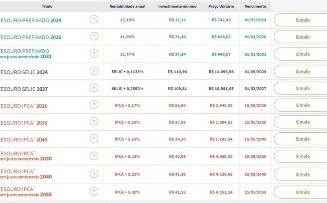Select the 11,77% rentabilidade value
The image size is (327, 203).
[128, 54]
